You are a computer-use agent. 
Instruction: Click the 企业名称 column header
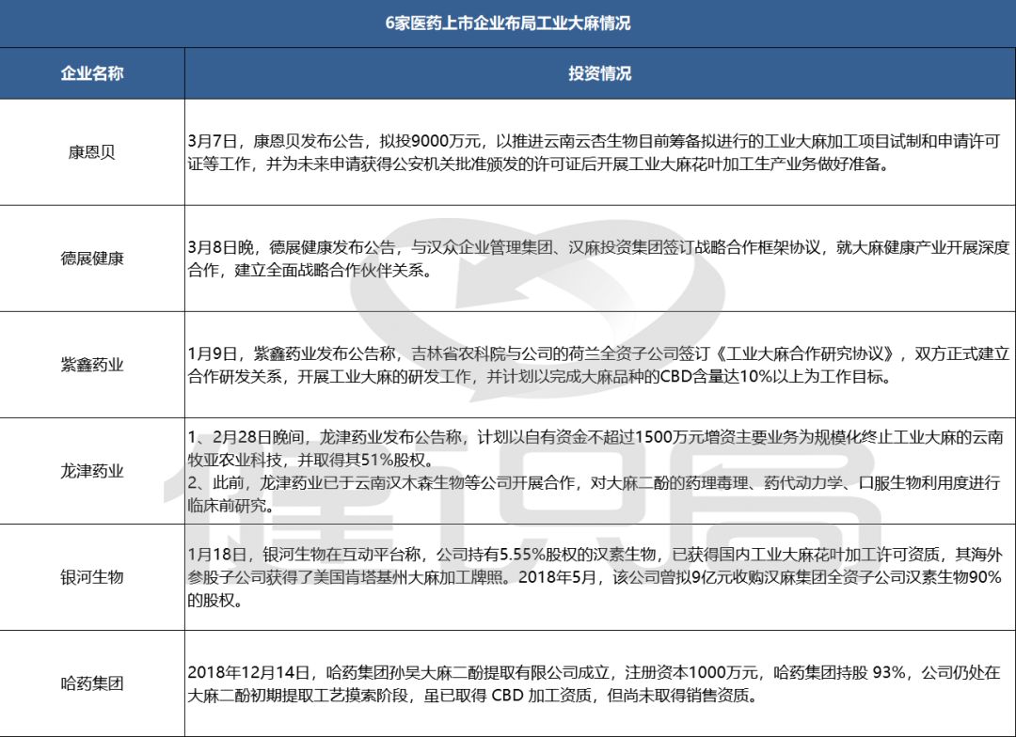tap(92, 73)
